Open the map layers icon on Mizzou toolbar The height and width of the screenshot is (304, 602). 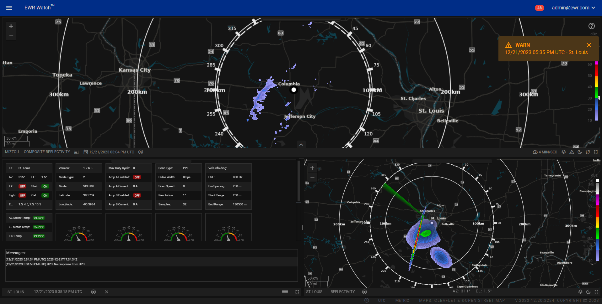(564, 152)
